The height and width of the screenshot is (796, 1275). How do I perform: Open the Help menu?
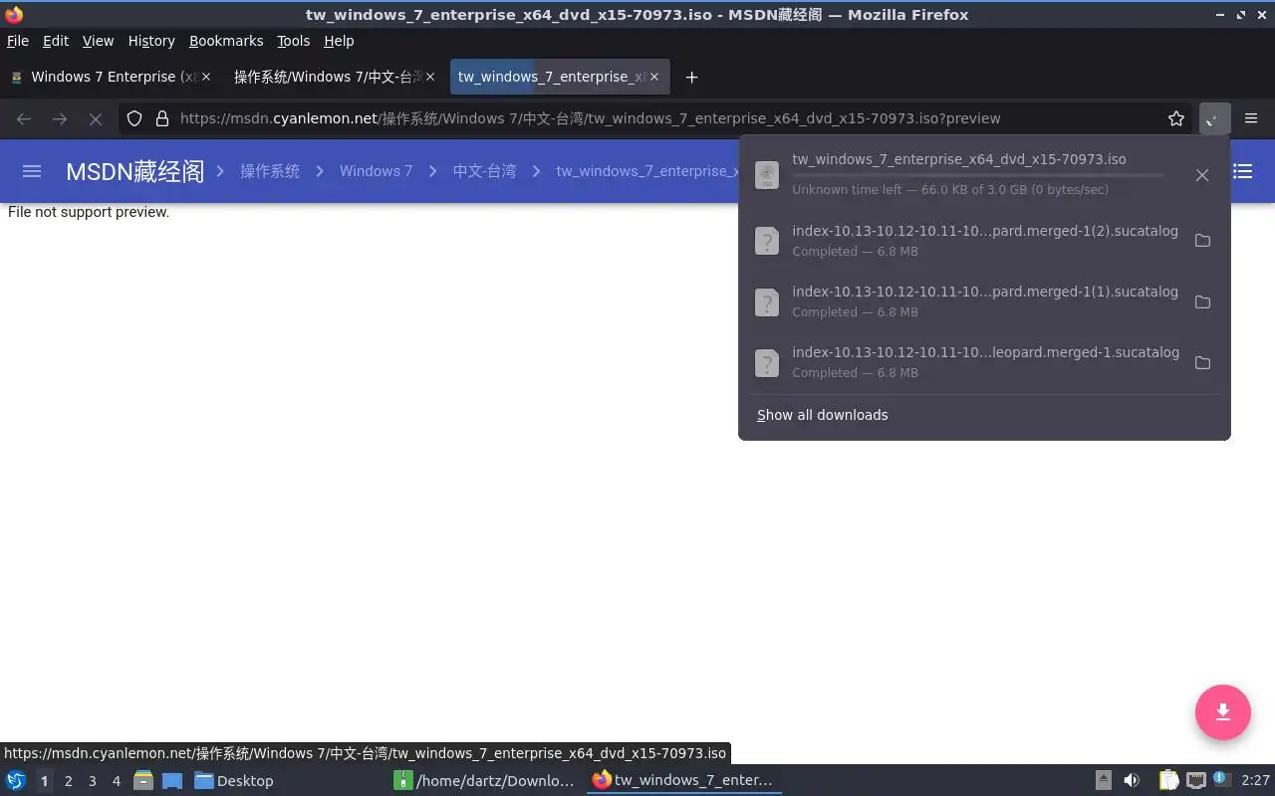339,41
